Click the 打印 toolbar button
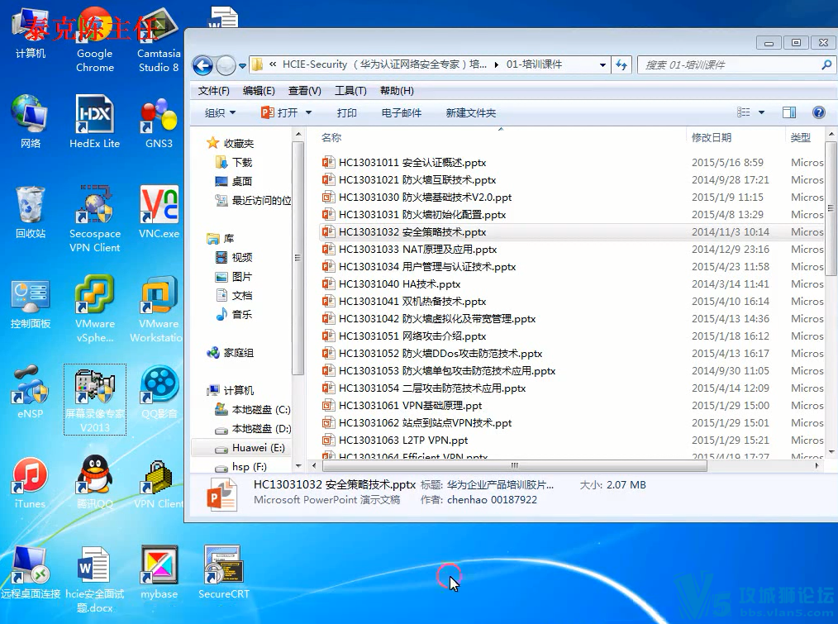This screenshot has width=838, height=624. pos(347,113)
